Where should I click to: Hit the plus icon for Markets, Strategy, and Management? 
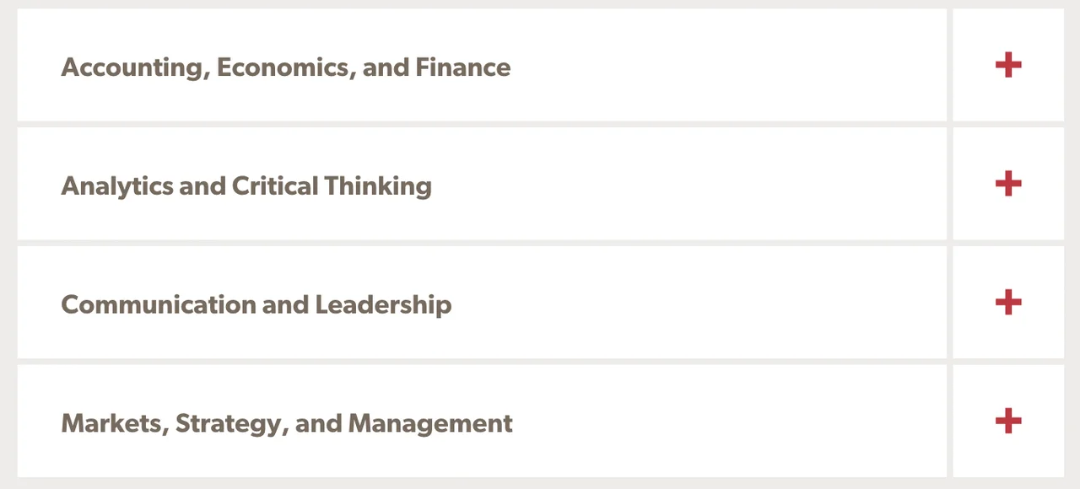(1008, 421)
